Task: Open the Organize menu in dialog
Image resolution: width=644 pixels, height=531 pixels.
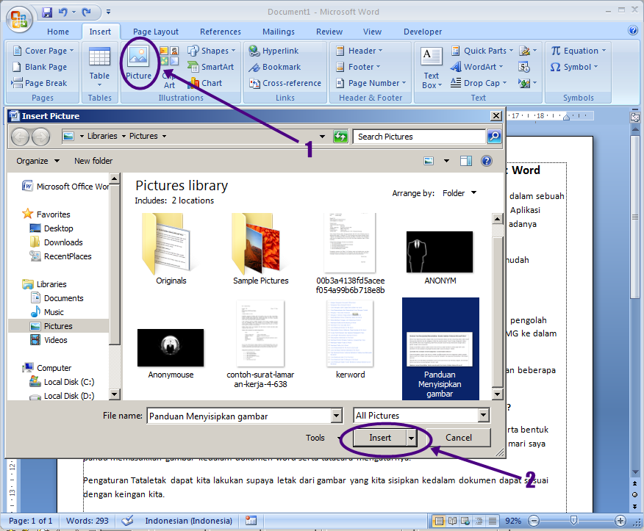Action: [37, 161]
